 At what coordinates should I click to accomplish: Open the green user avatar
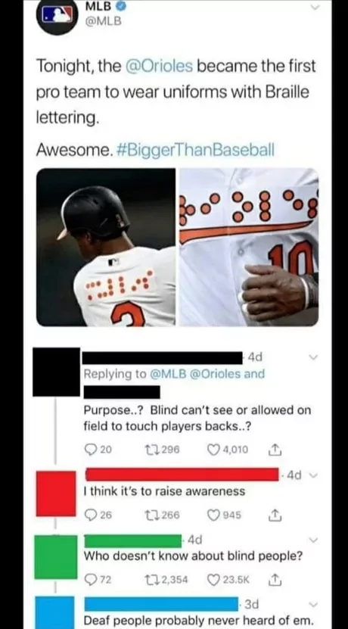[56, 557]
